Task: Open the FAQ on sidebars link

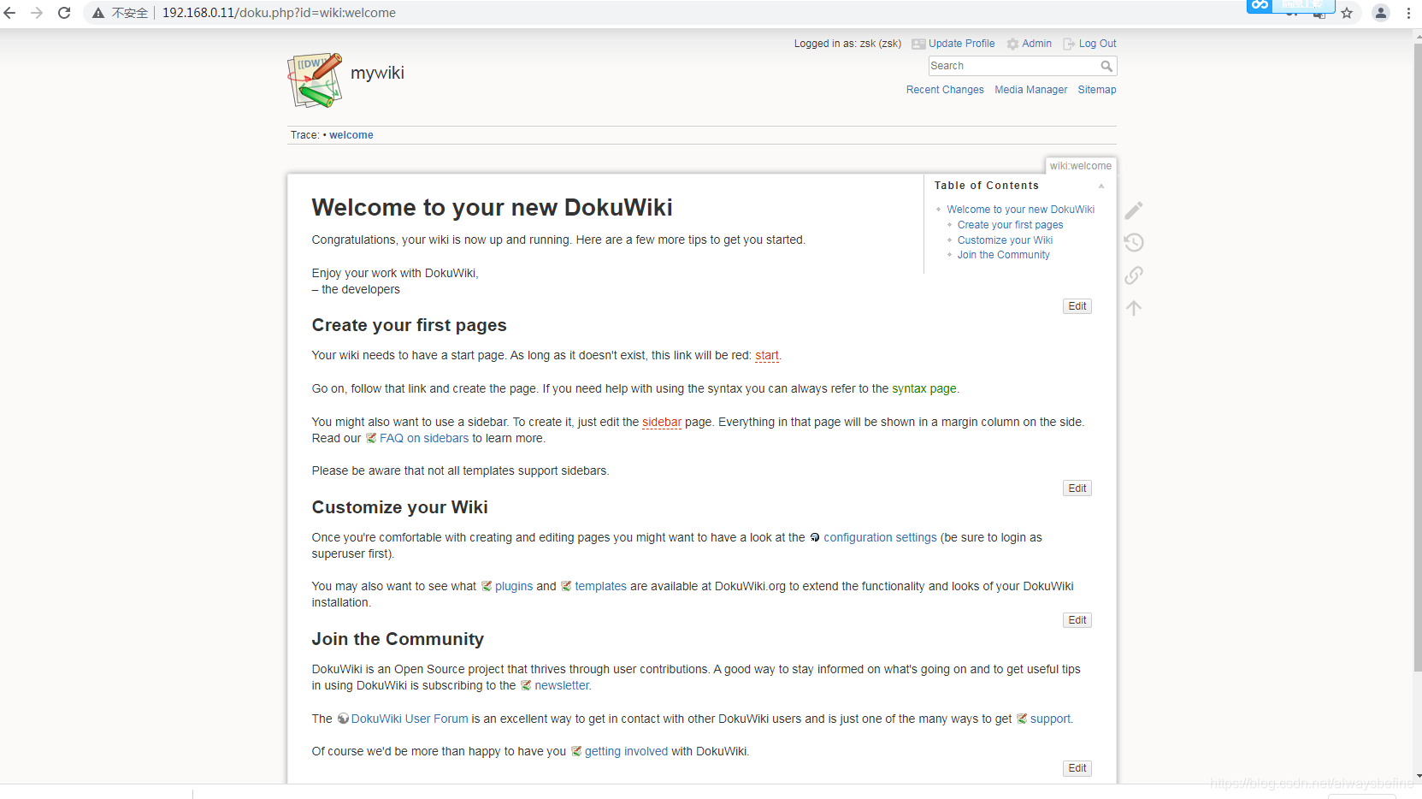Action: pos(424,438)
